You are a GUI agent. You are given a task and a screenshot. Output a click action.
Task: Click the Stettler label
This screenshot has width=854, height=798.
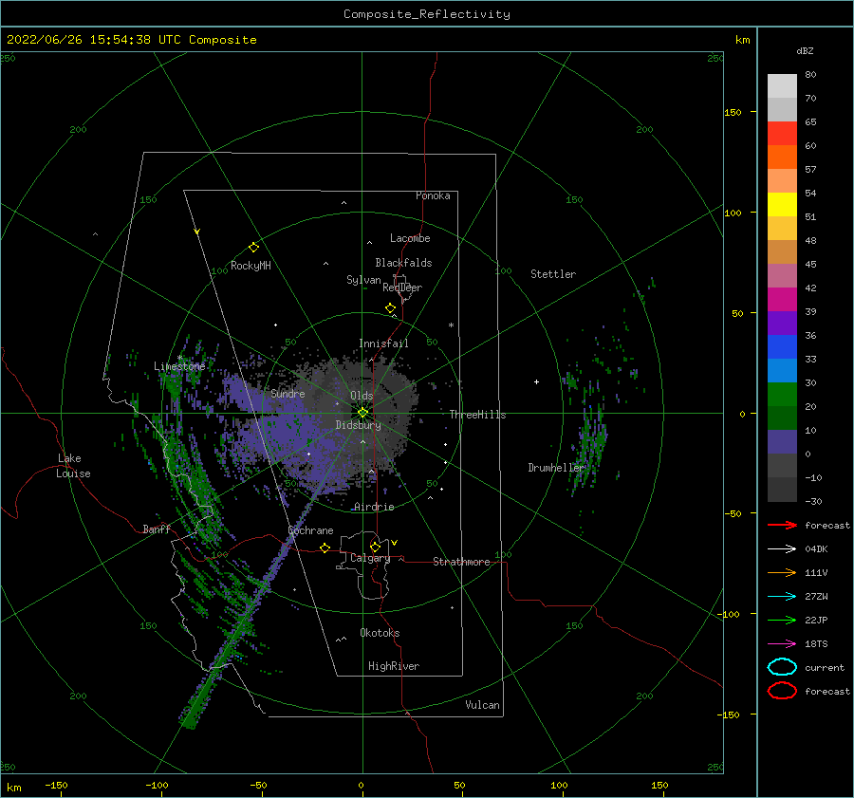click(x=553, y=274)
